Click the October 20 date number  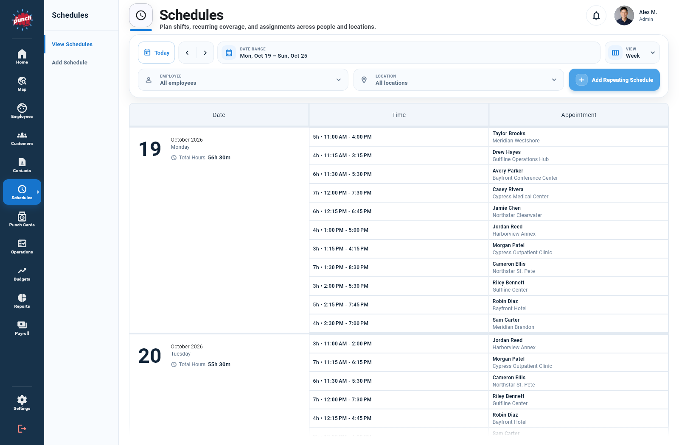coord(150,356)
